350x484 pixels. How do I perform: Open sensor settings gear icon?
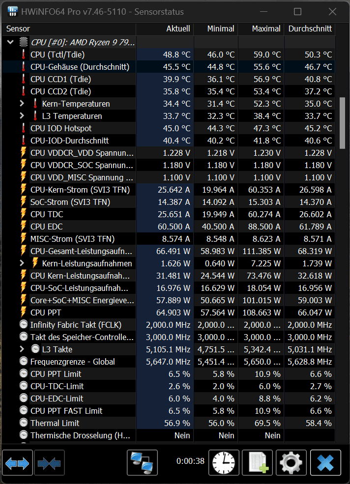point(291,462)
